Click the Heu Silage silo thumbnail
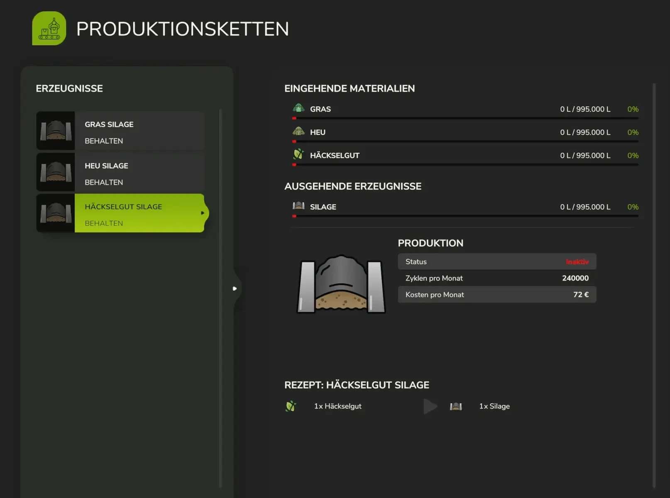 (56, 172)
